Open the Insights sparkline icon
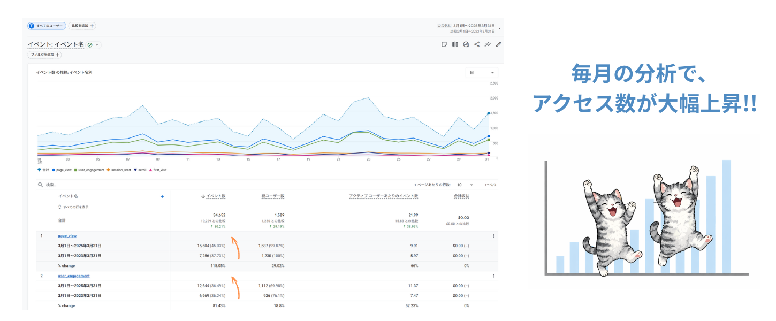The width and height of the screenshot is (776, 321). (488, 44)
